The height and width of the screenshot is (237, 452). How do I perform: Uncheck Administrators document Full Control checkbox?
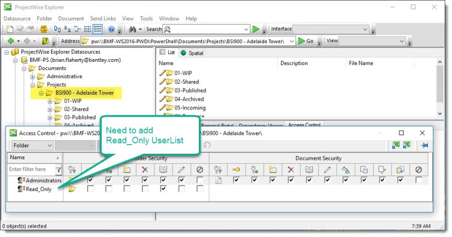point(236,180)
